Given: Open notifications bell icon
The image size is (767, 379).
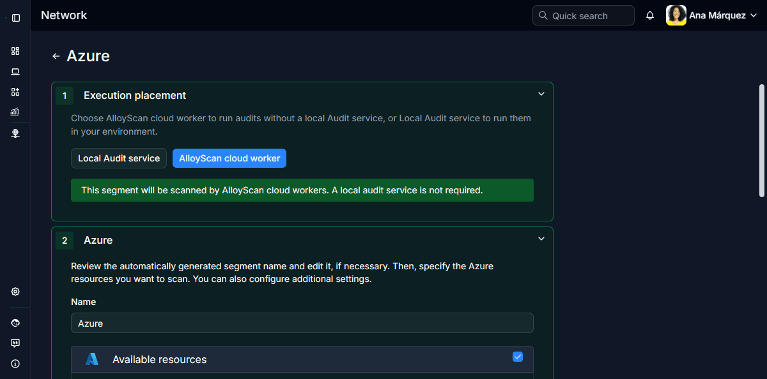Looking at the screenshot, I should (x=650, y=15).
